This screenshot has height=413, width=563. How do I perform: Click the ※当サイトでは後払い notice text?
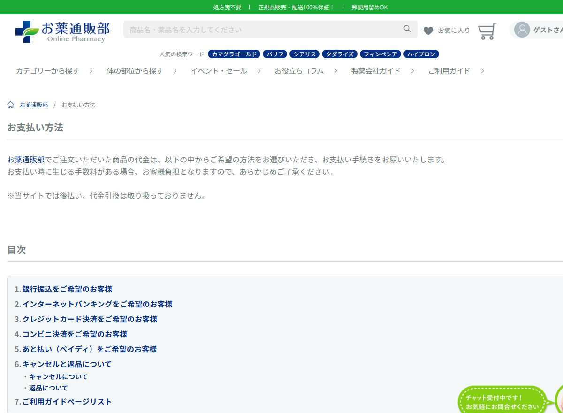(x=107, y=196)
